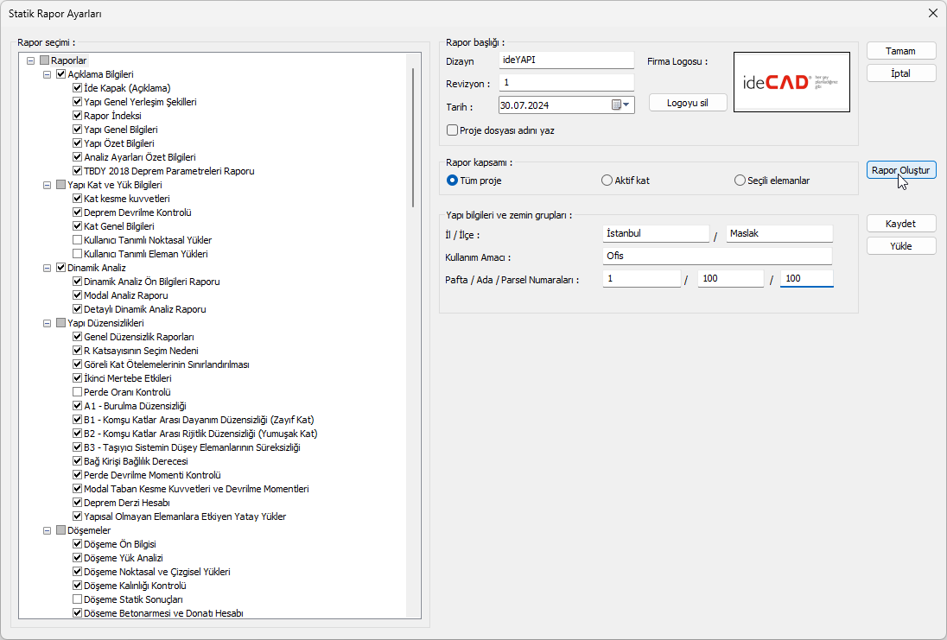
Task: Choose Seçili elemanlar report scope
Action: [740, 181]
